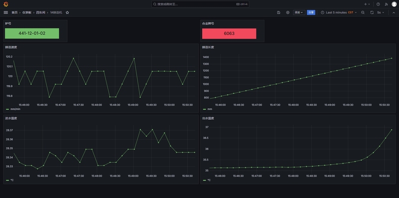Image resolution: width=399 pixels, height=198 pixels.
Task: Click the search or jump-to field
Action: (x=200, y=4)
